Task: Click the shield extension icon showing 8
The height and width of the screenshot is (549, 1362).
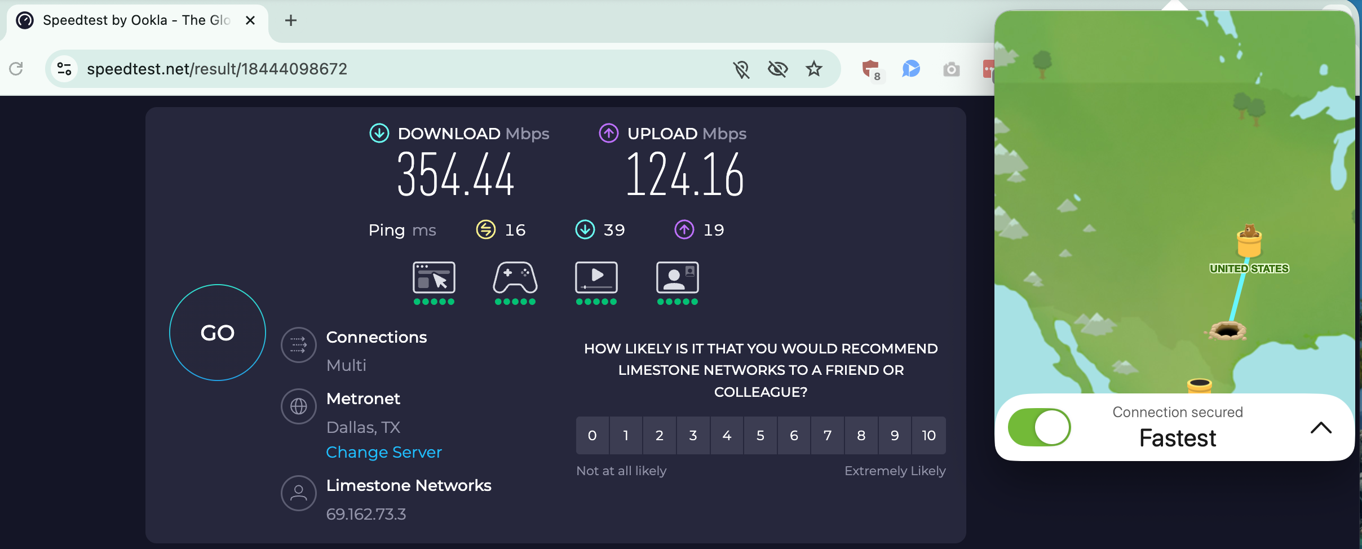Action: [x=872, y=69]
